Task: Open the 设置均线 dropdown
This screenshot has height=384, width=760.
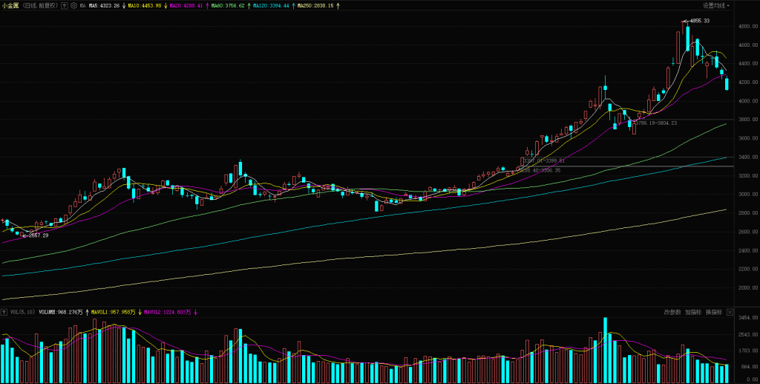Action: click(x=716, y=5)
